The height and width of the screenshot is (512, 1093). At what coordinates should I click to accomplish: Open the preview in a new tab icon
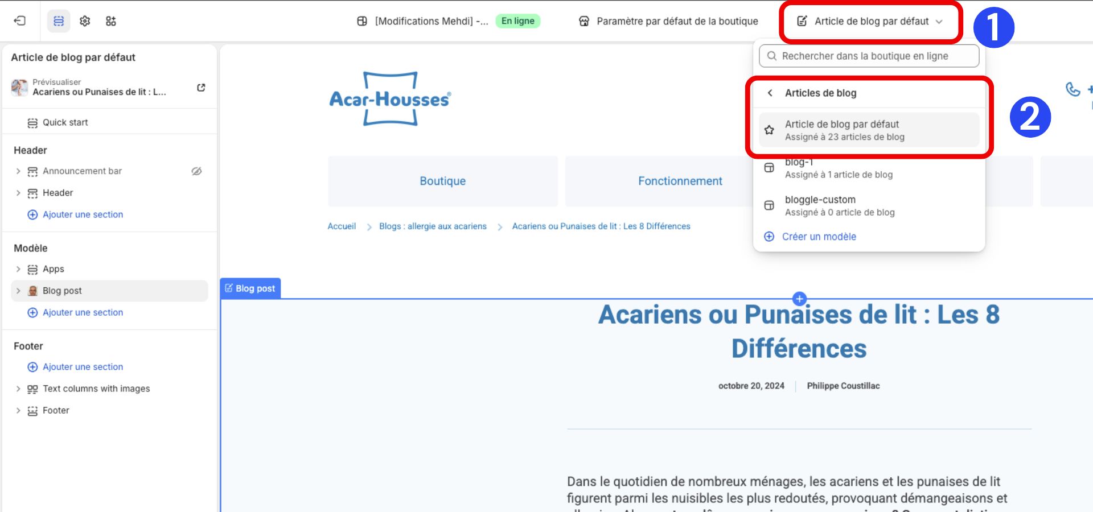coord(200,87)
